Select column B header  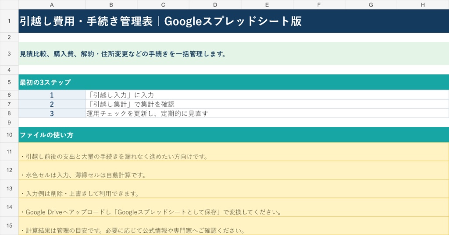(111, 4)
